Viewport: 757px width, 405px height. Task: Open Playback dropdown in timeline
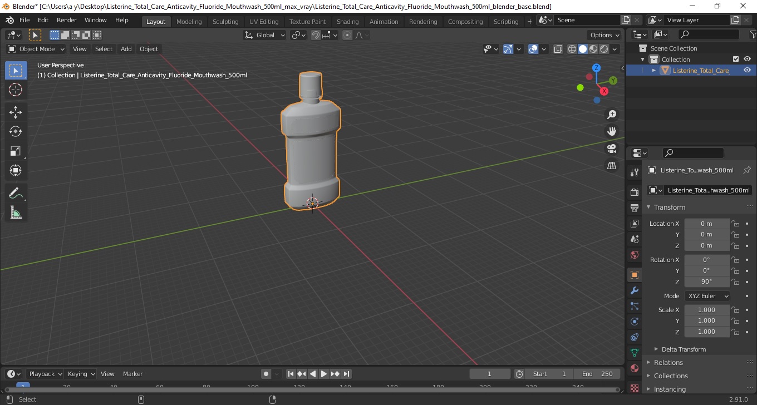(x=45, y=374)
